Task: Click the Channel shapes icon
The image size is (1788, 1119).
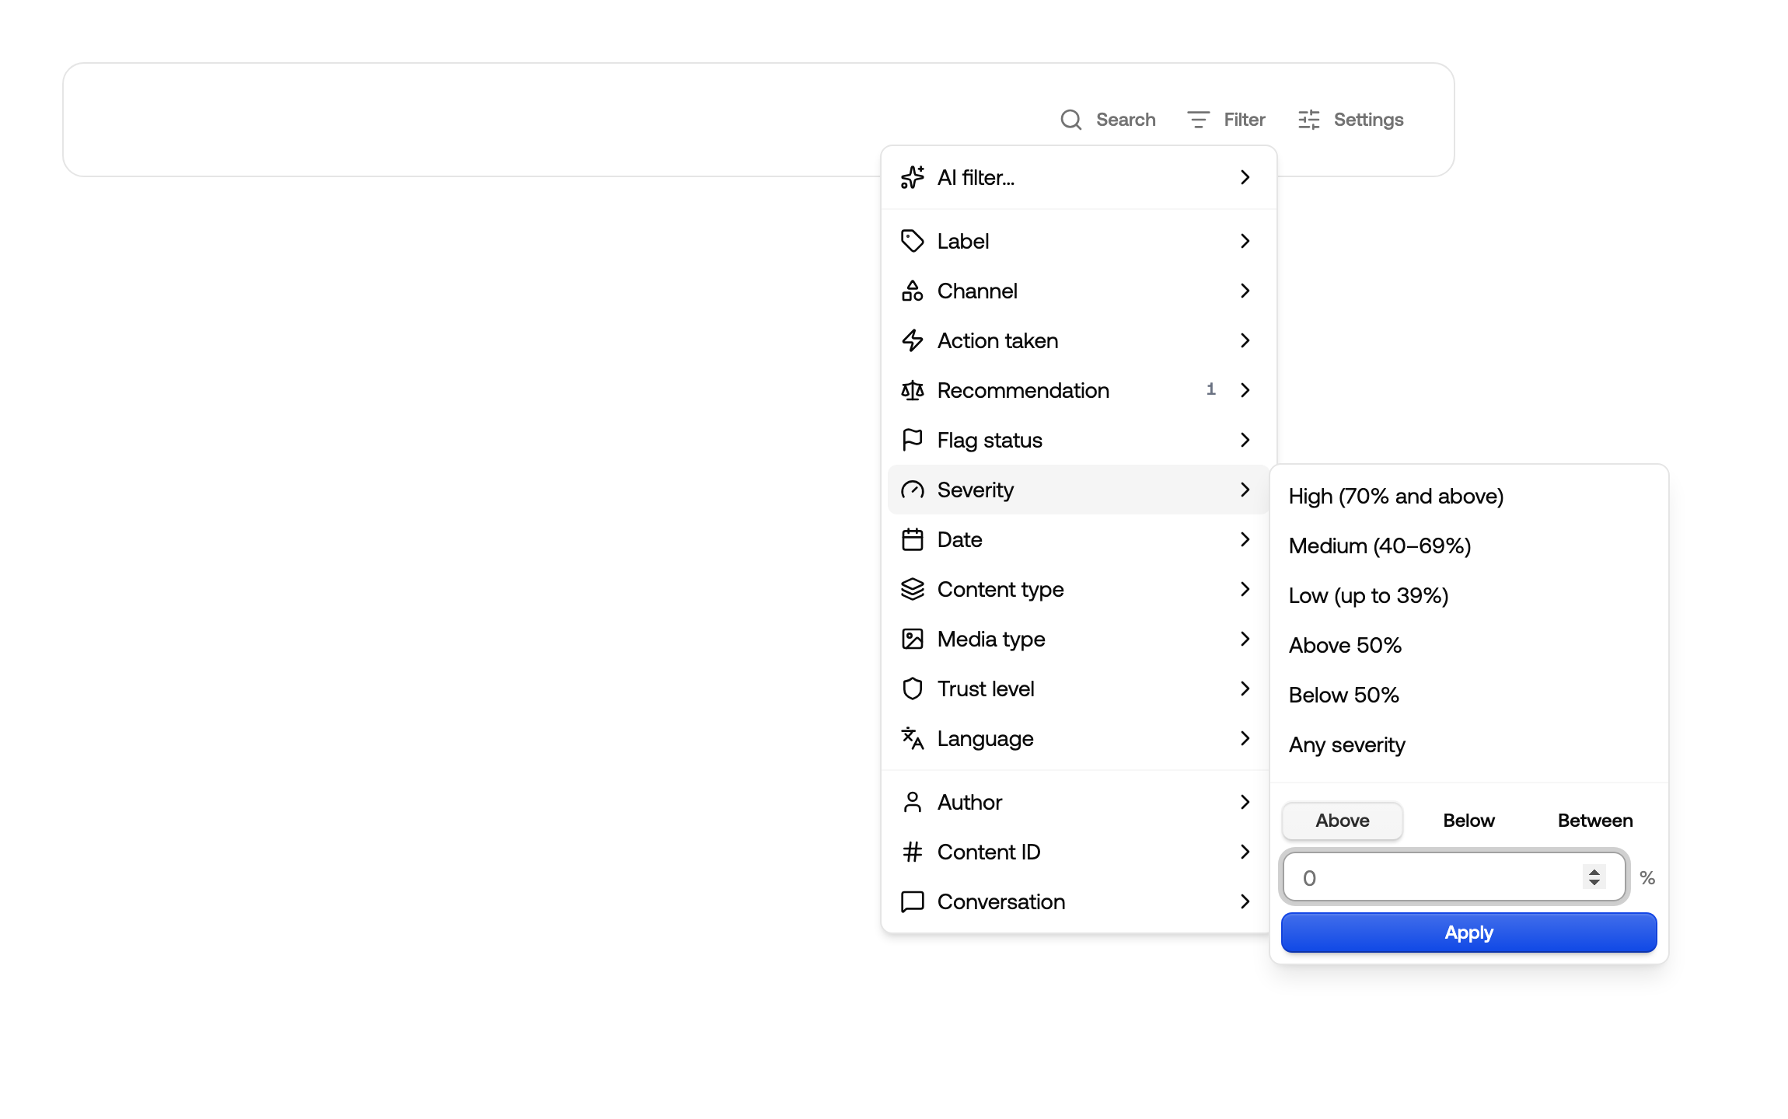Action: [912, 291]
